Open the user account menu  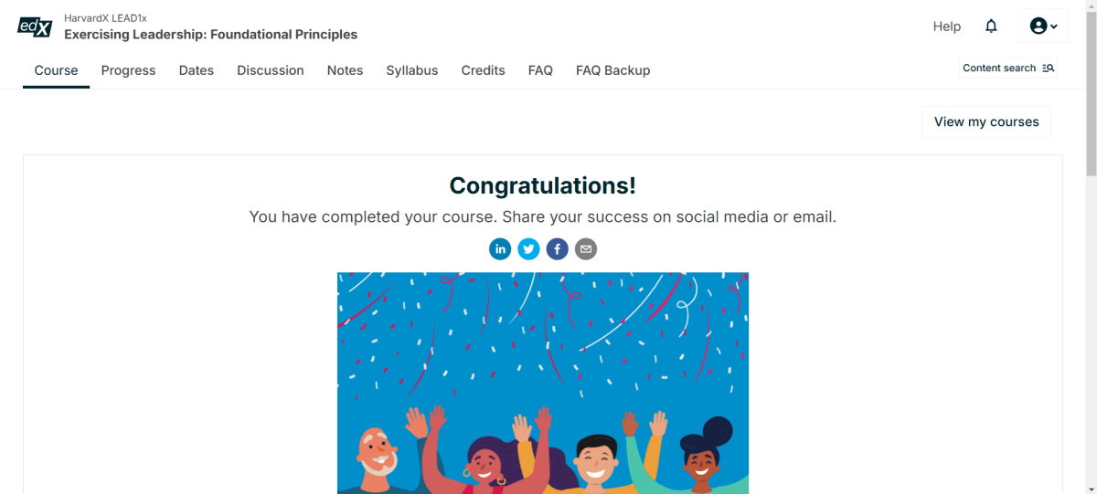1043,26
